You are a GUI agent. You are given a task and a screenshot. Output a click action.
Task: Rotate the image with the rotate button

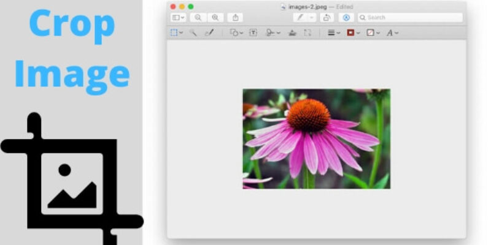coord(327,18)
